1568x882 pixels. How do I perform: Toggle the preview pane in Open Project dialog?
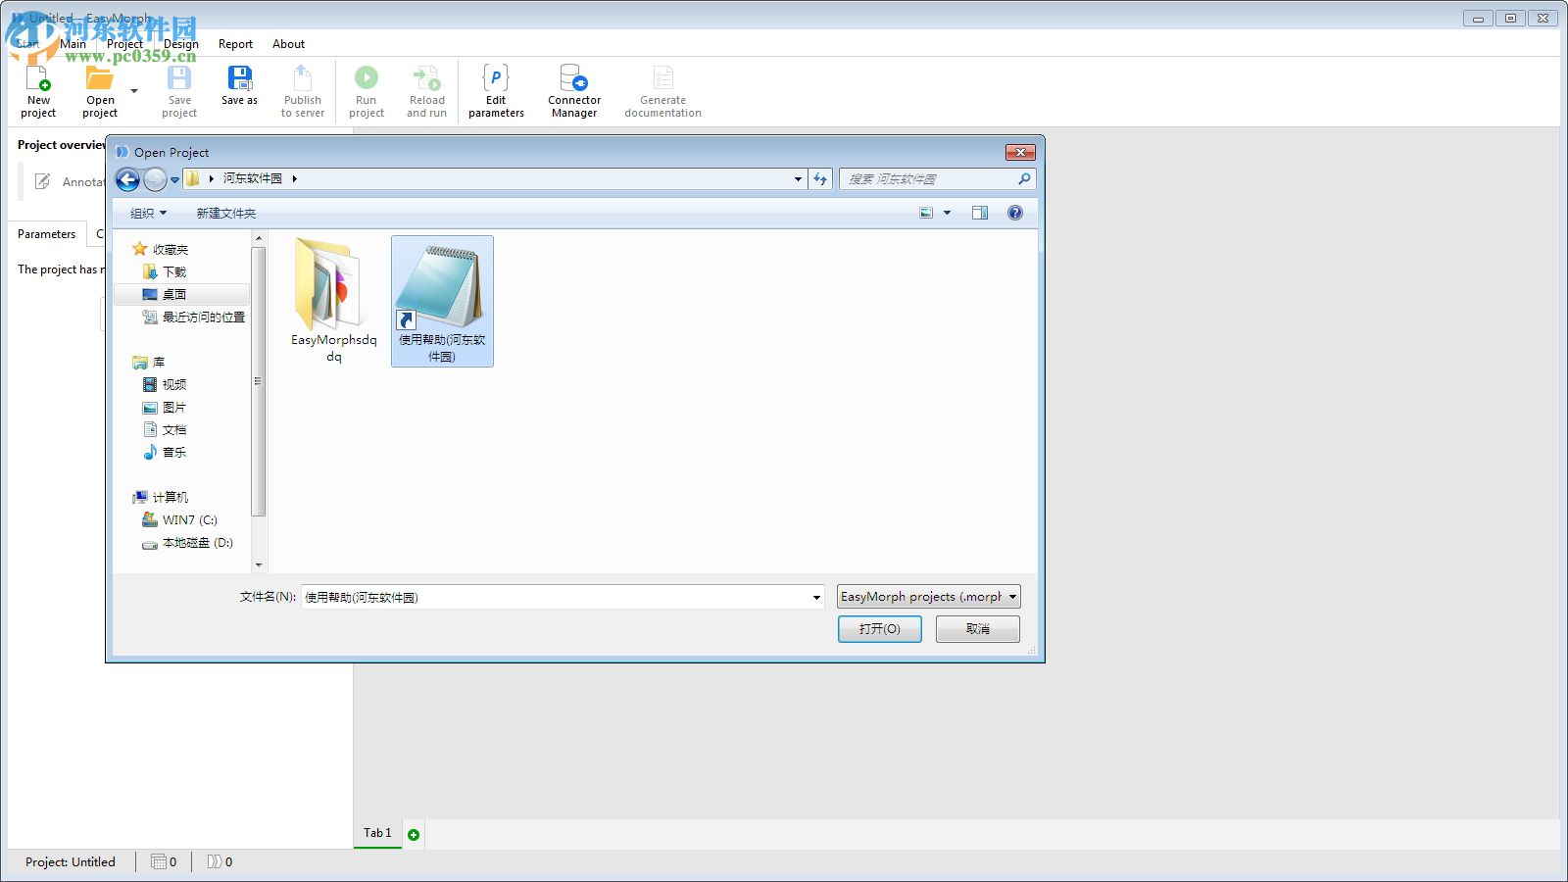point(979,213)
